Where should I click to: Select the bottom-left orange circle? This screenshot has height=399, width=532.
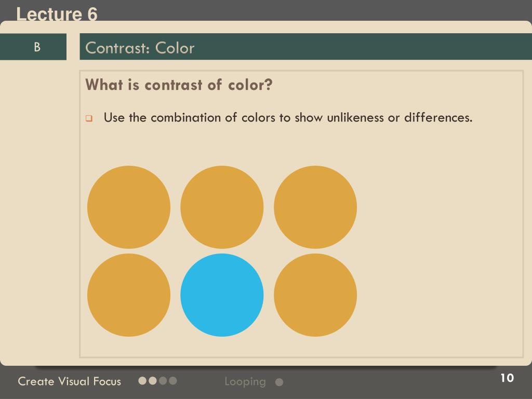(x=129, y=295)
